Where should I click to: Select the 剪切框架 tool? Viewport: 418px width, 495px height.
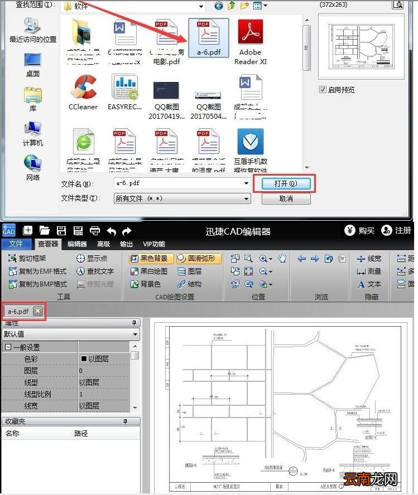(27, 259)
